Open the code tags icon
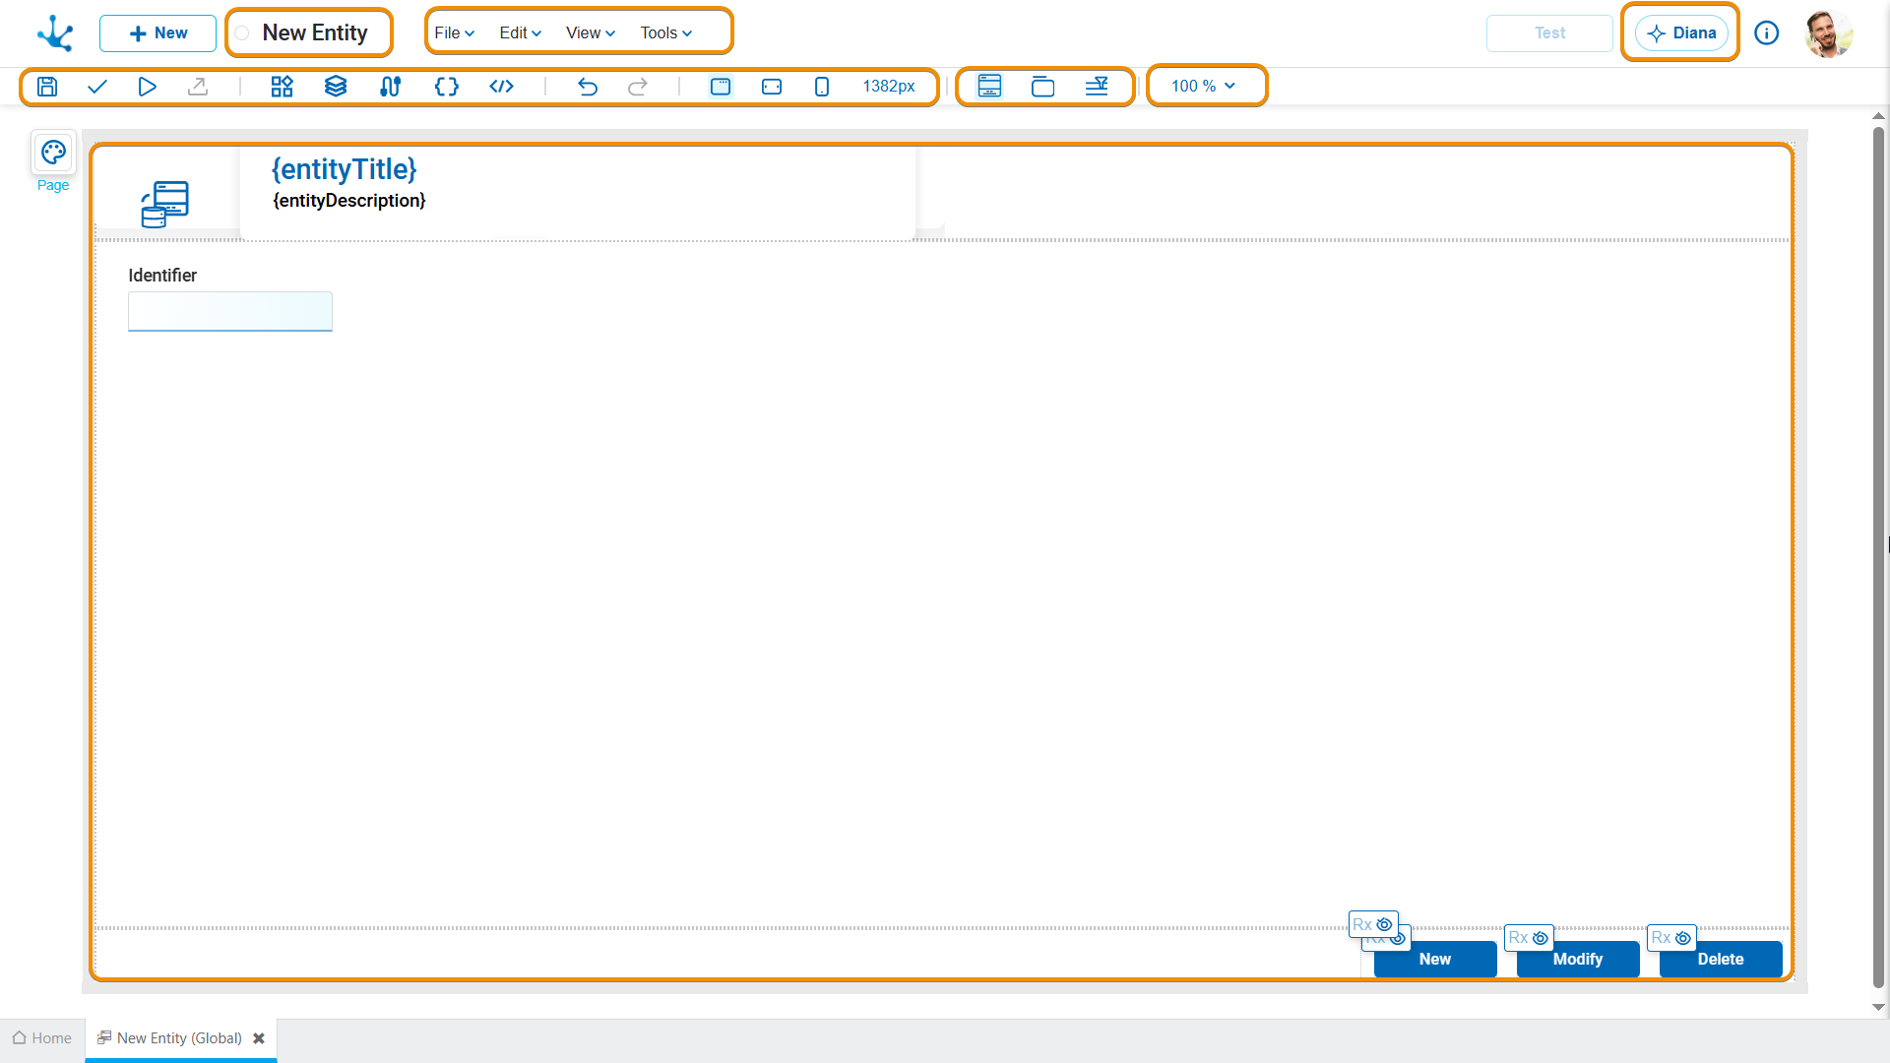 coord(502,87)
